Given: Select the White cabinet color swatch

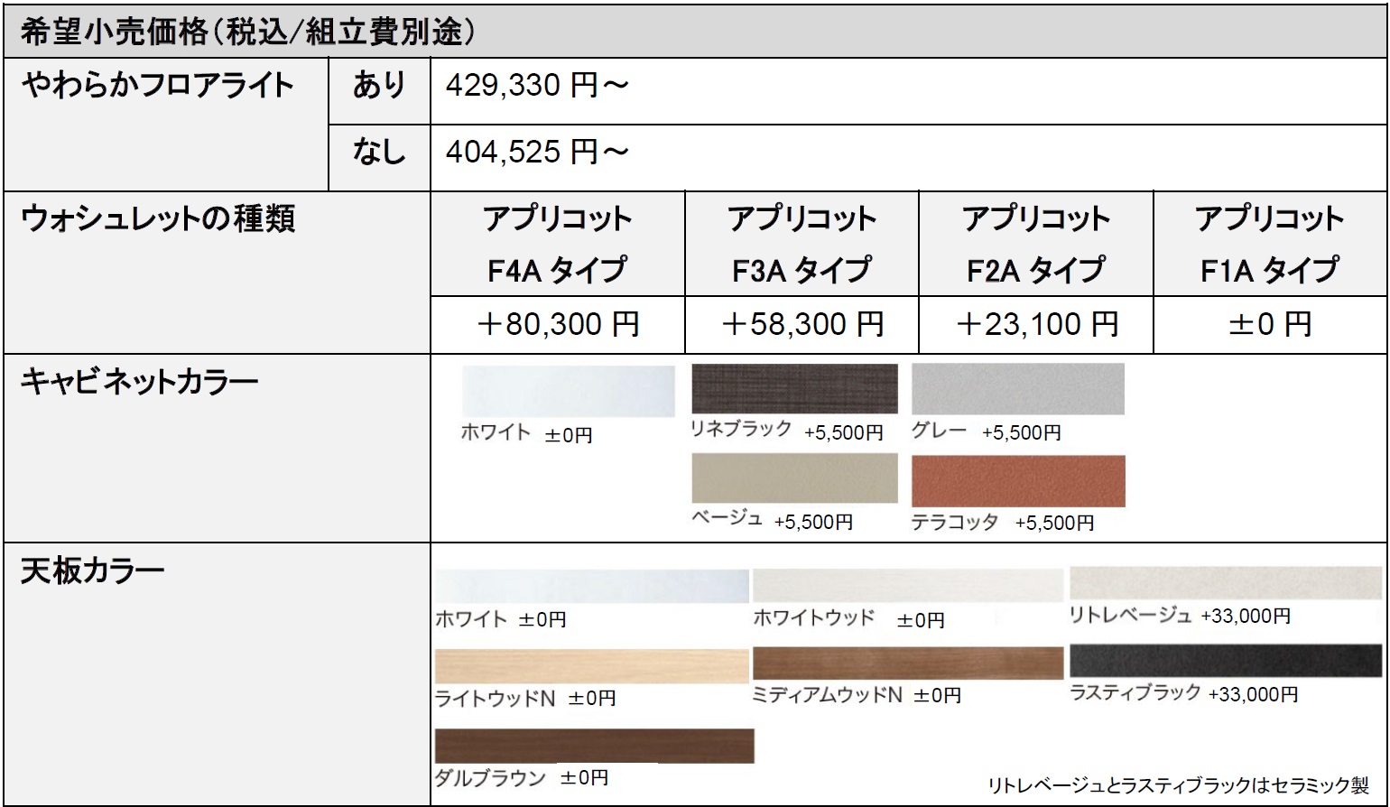Looking at the screenshot, I should [568, 391].
